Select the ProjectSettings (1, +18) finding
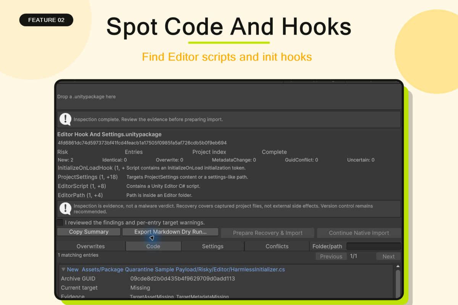The width and height of the screenshot is (458, 305). click(88, 177)
